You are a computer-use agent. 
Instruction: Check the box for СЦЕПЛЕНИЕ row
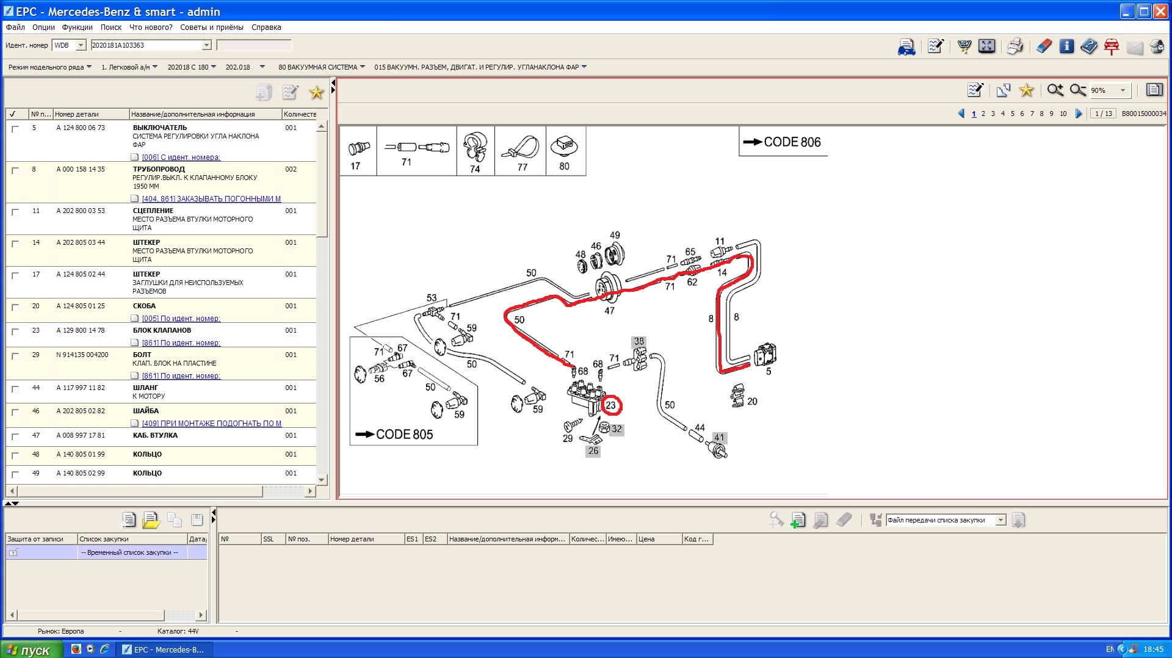click(15, 212)
